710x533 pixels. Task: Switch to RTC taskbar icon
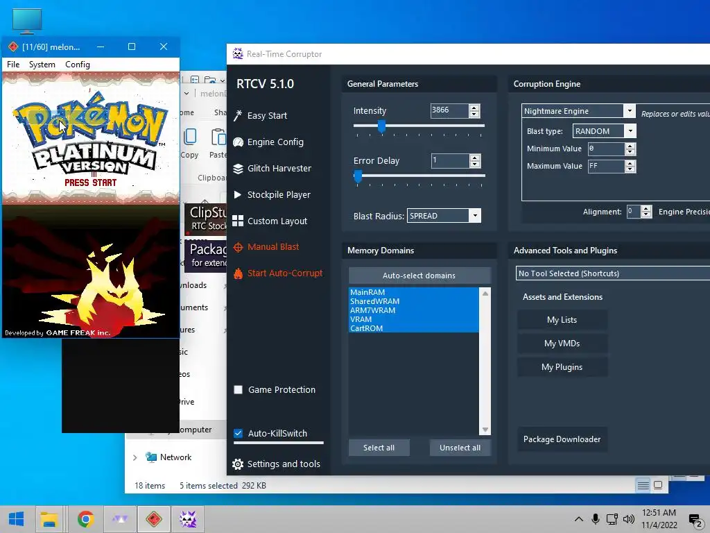pos(187,519)
